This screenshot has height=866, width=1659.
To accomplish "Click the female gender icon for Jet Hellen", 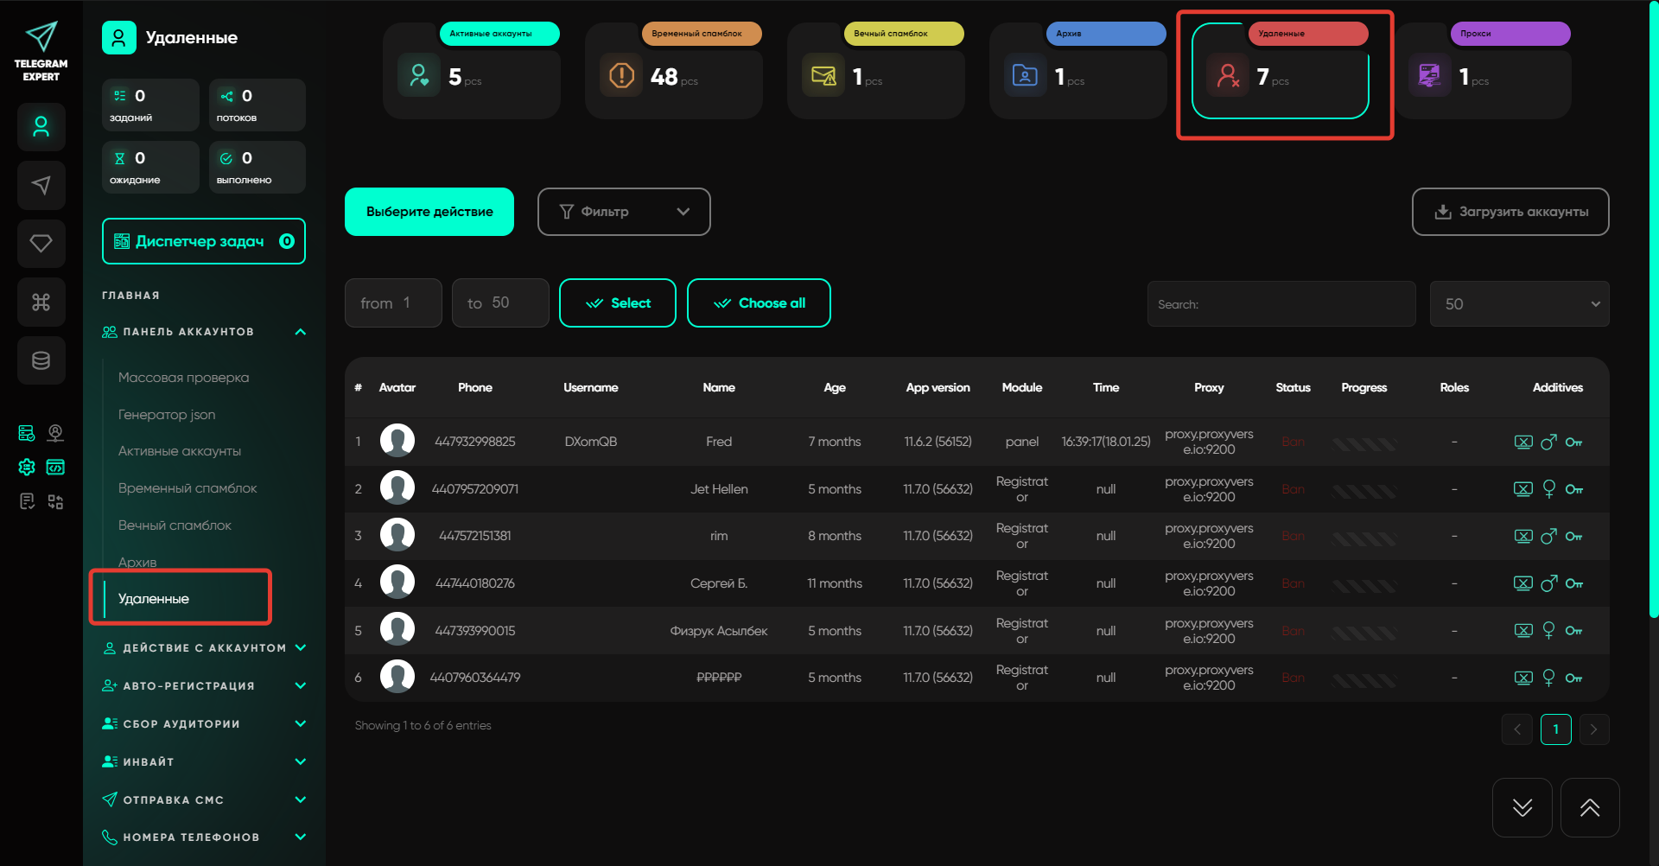I will click(x=1548, y=489).
